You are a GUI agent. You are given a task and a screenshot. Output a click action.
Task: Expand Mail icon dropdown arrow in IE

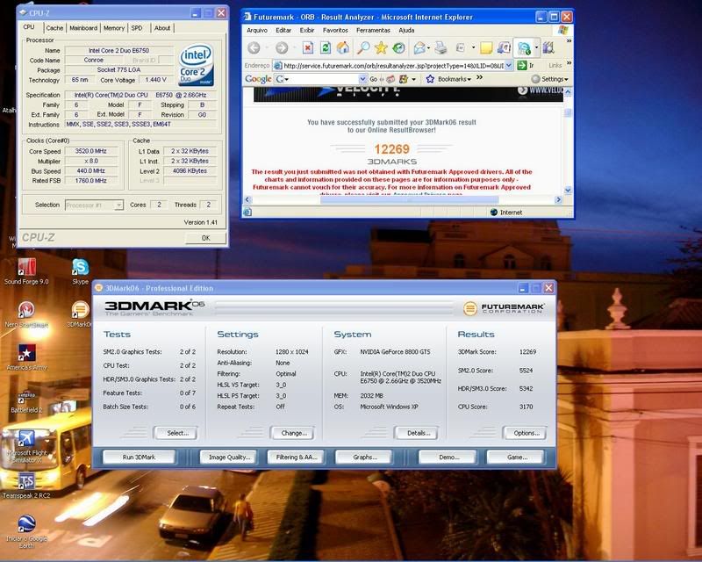click(428, 48)
